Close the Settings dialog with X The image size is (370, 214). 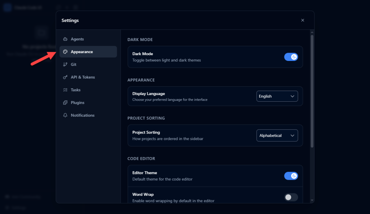pos(303,20)
